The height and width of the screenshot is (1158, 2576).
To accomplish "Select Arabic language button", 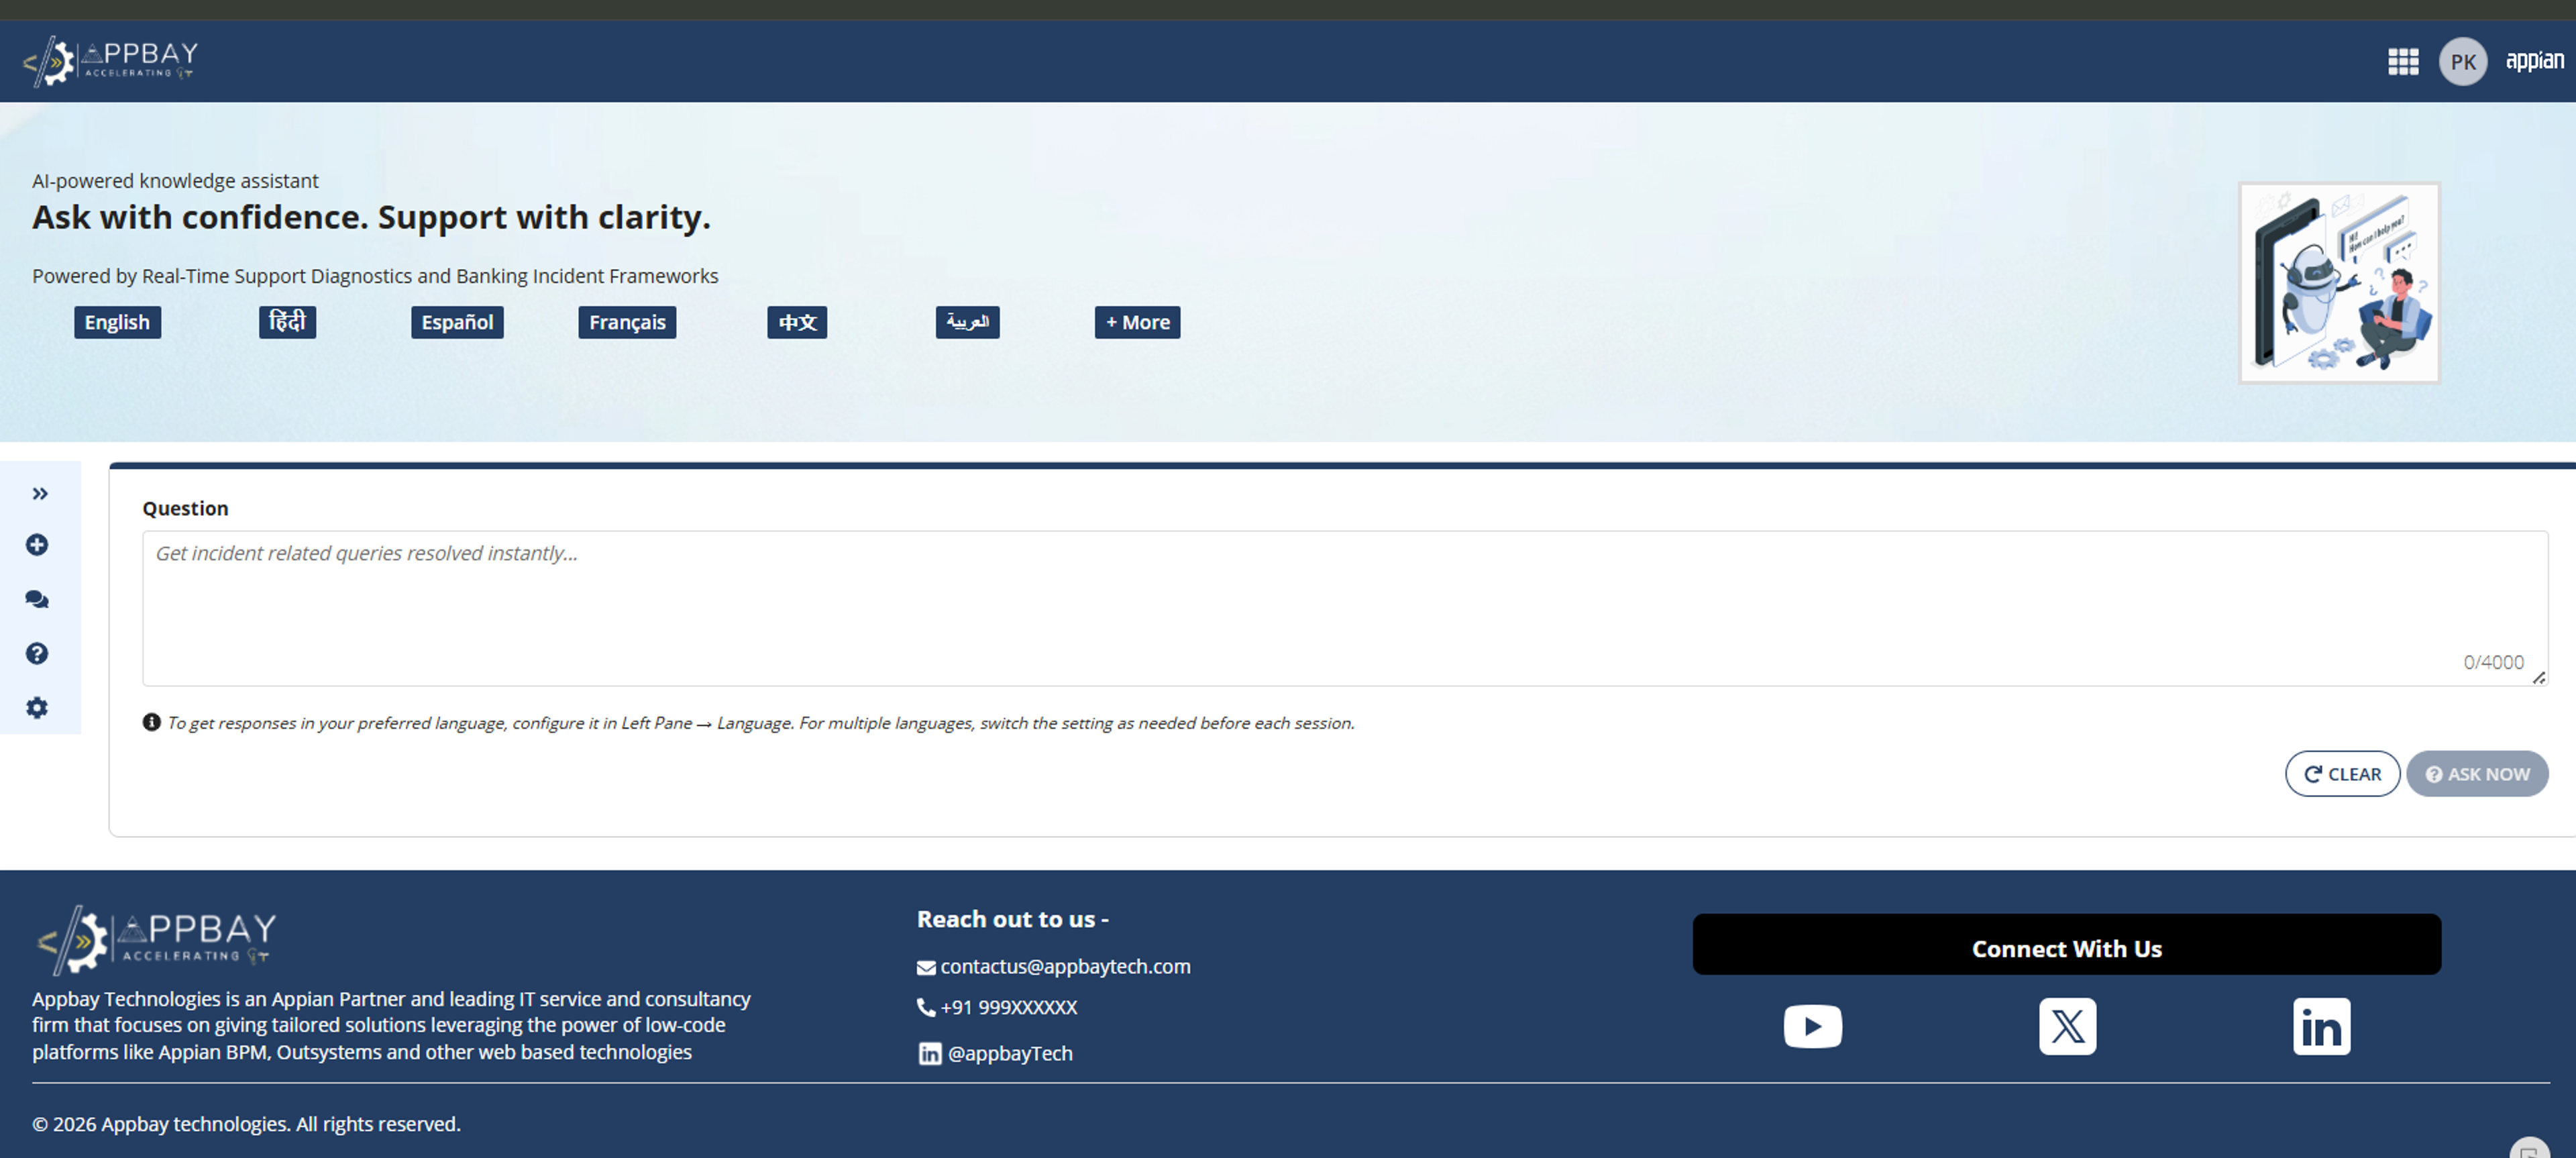I will 967,322.
